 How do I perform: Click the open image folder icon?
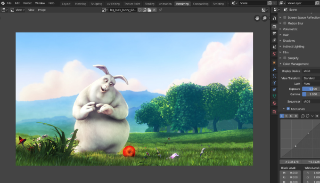point(149,10)
